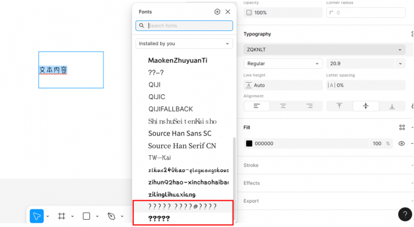Click the Corner radius field
The height and width of the screenshot is (227, 414).
[x=366, y=13]
